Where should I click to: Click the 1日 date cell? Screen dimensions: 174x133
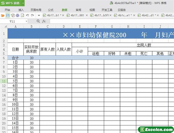(x=16, y=62)
